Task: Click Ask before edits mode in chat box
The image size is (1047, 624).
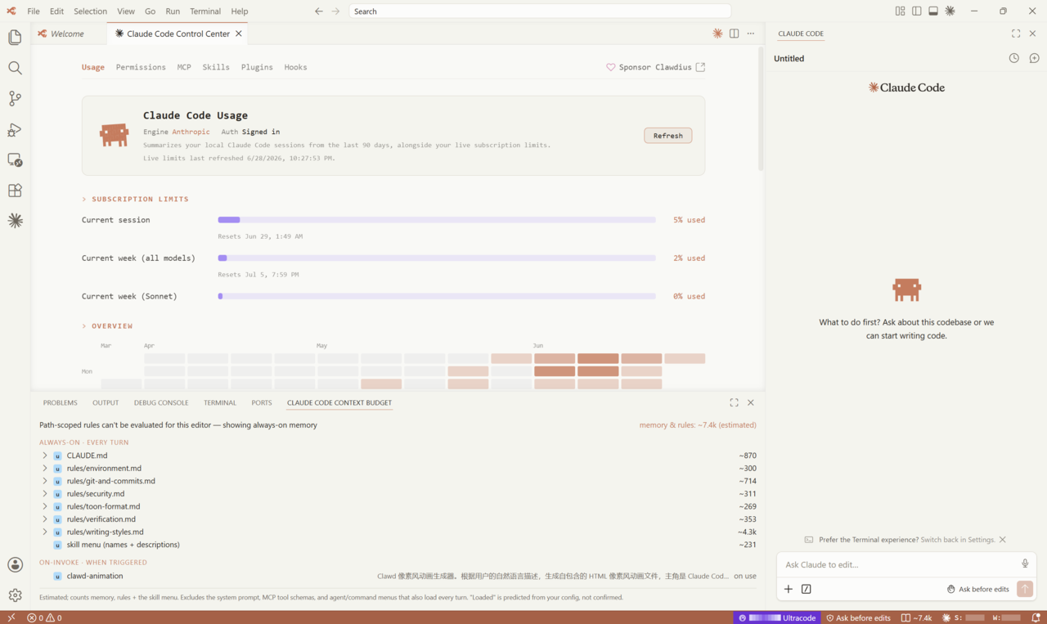Action: click(x=977, y=589)
